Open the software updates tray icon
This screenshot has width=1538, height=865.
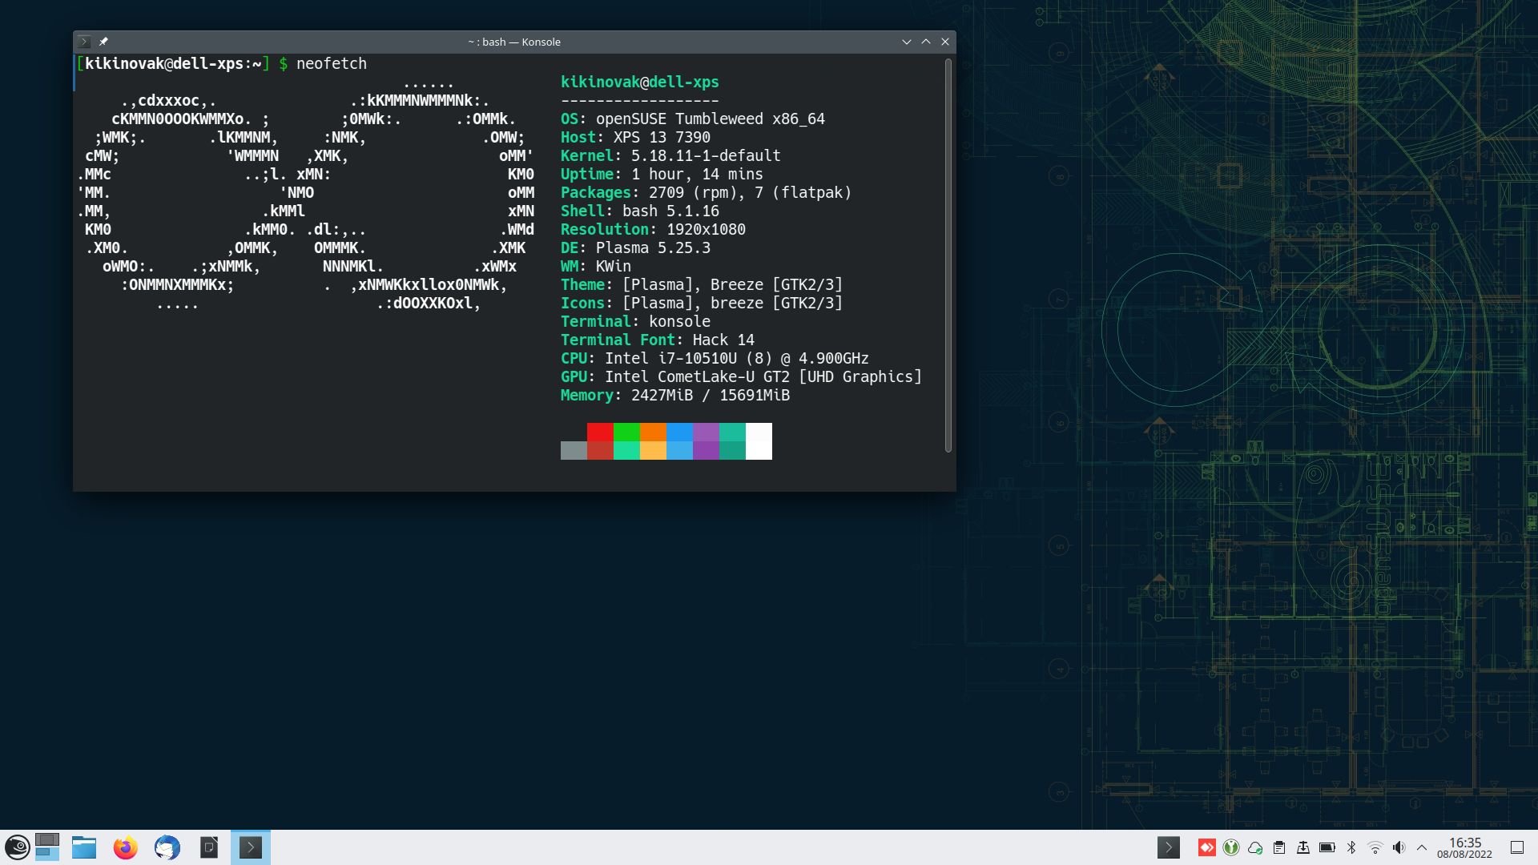(1303, 847)
